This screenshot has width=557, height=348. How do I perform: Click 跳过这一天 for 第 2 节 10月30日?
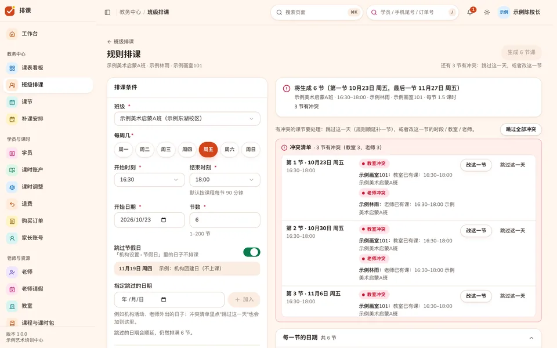coord(512,231)
